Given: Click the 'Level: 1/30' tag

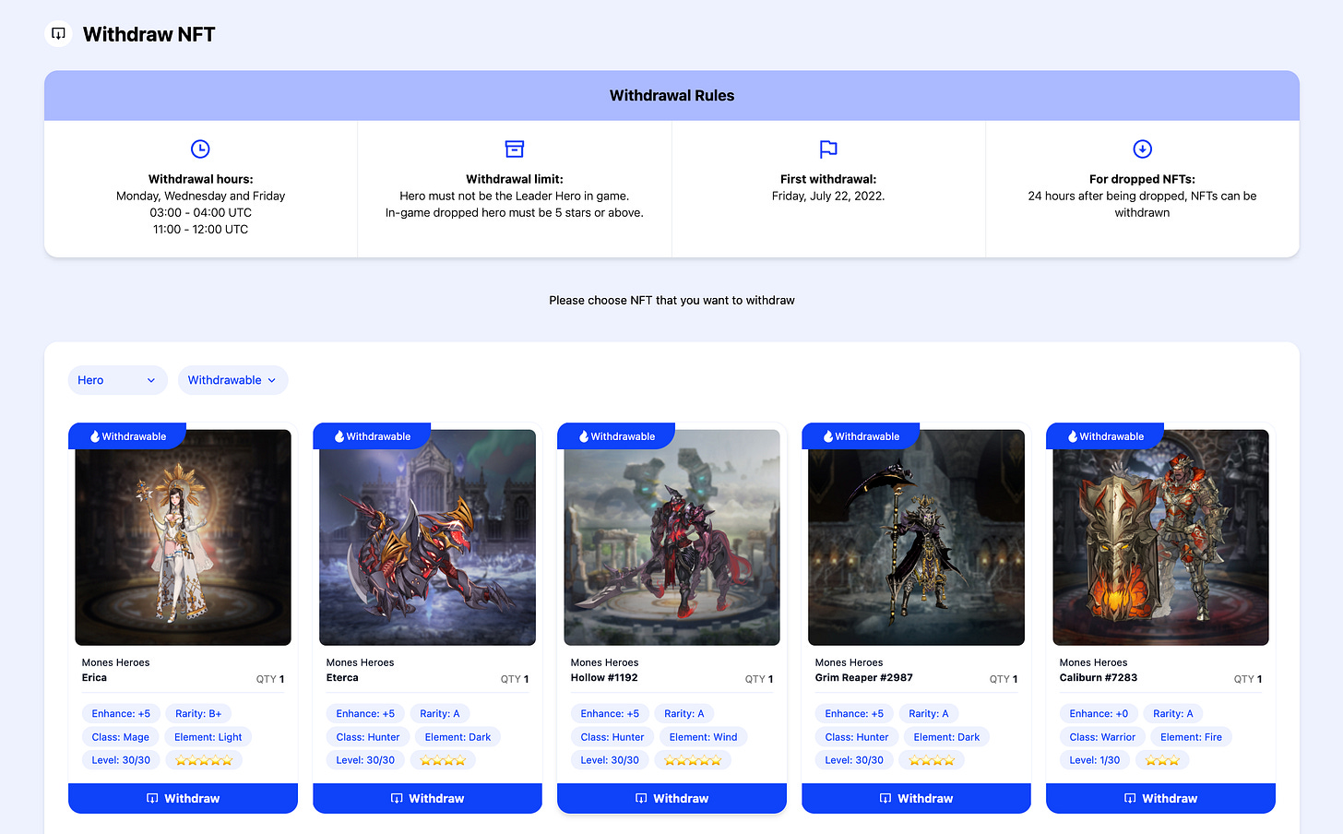Looking at the screenshot, I should pos(1095,760).
